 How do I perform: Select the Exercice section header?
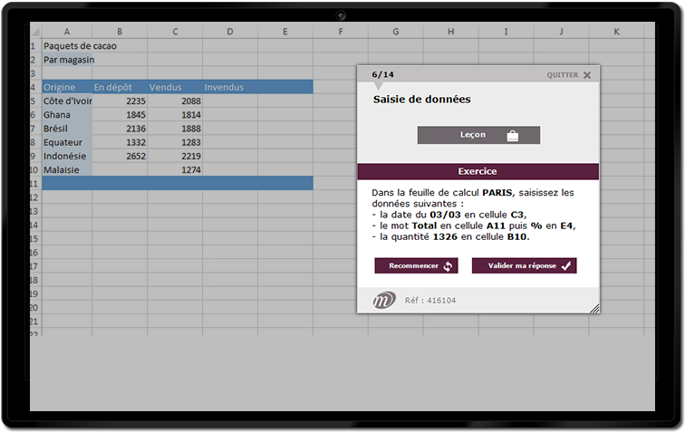[x=478, y=171]
